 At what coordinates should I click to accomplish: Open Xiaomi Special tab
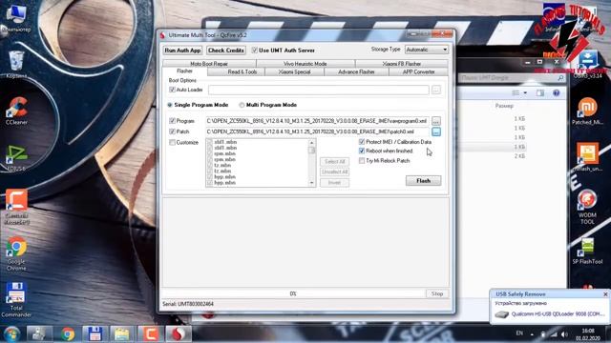point(295,72)
